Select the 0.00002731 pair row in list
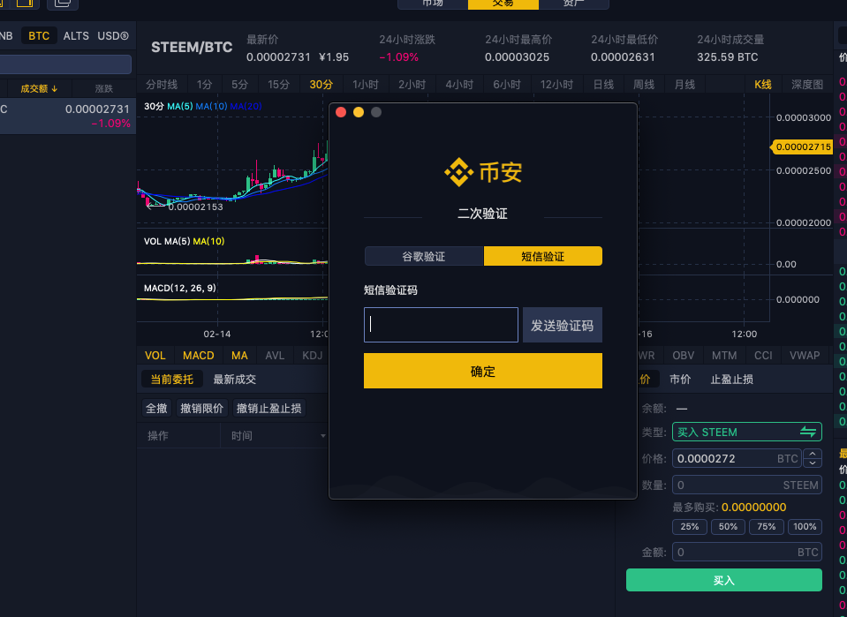The height and width of the screenshot is (617, 847). (x=67, y=116)
